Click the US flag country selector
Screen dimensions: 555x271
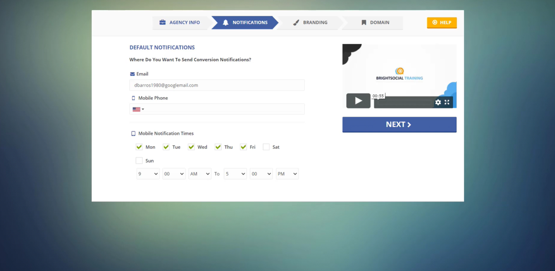click(138, 109)
